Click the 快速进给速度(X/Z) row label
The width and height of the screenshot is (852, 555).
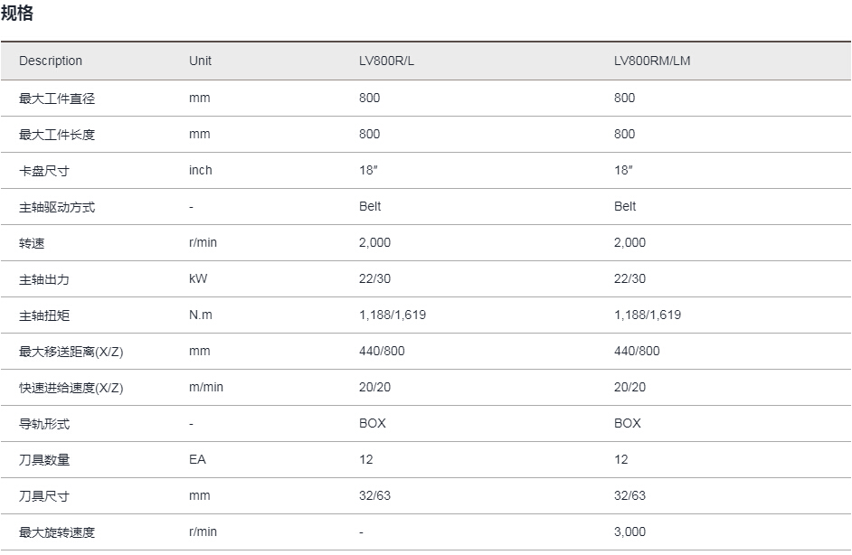point(71,388)
